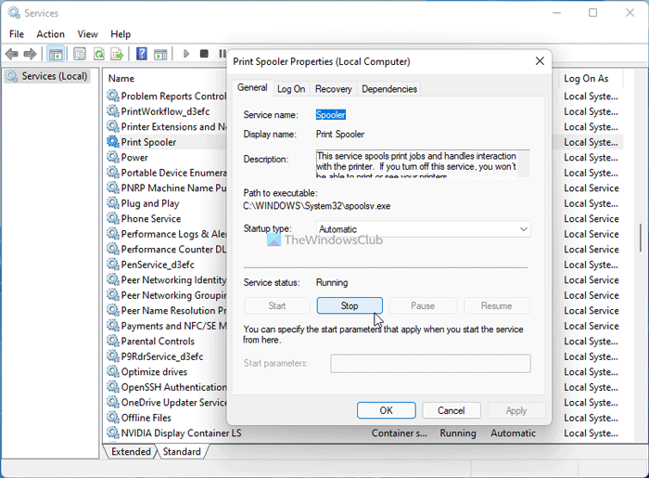Select the Portable Device Enumerator row
This screenshot has width=649, height=478.
(166, 173)
